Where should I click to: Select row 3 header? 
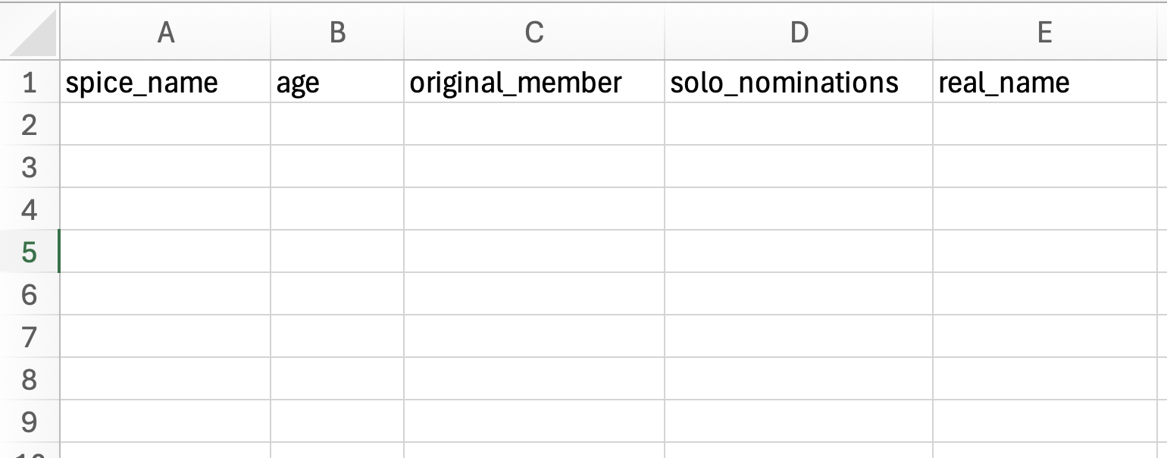coord(30,167)
